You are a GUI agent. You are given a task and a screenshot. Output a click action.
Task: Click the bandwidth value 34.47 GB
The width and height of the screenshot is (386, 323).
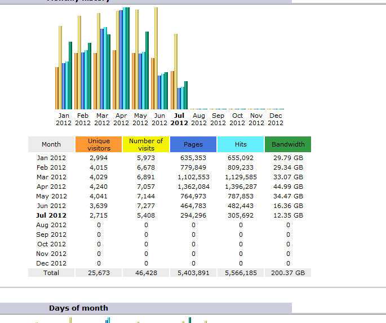pyautogui.click(x=288, y=196)
